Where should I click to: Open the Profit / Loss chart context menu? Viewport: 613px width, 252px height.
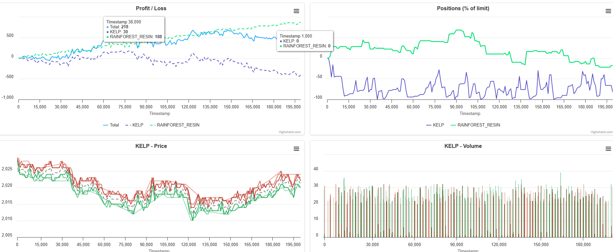(296, 11)
